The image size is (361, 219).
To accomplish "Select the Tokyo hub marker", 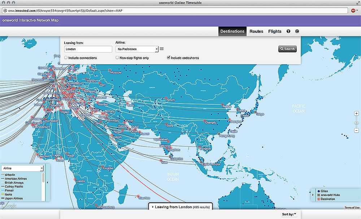I will [255, 112].
